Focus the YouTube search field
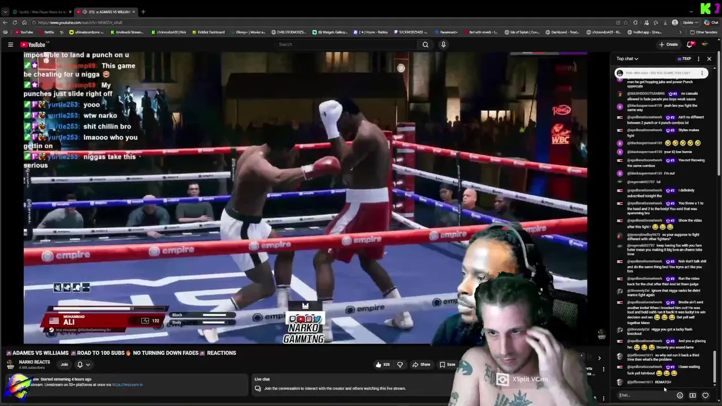Image resolution: width=722 pixels, height=406 pixels. pyautogui.click(x=345, y=45)
